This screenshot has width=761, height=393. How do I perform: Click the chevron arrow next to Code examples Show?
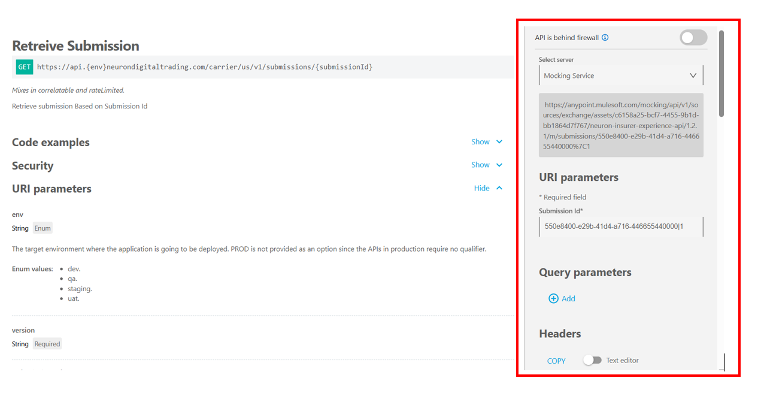coord(500,142)
